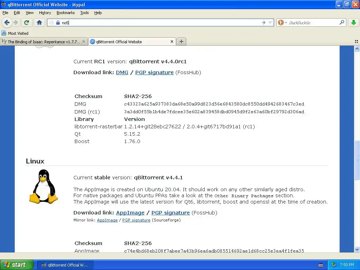Click the Linux section heading

35,161
